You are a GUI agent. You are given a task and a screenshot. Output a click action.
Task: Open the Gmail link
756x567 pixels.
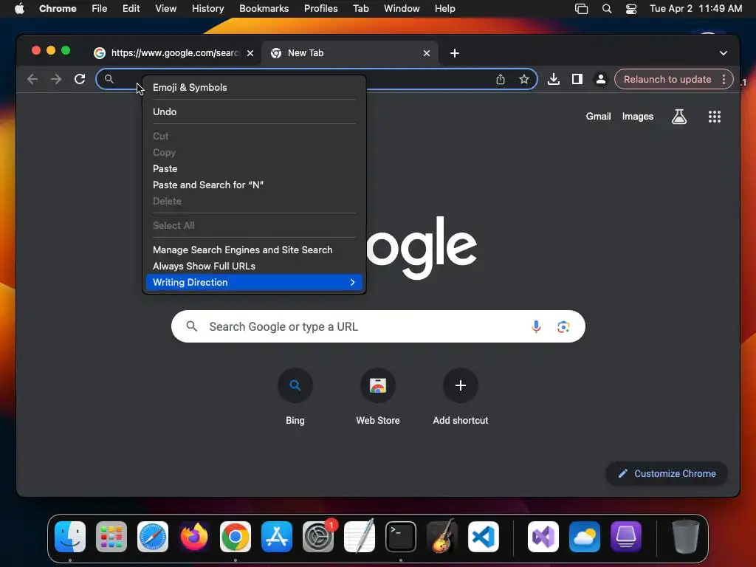(598, 116)
